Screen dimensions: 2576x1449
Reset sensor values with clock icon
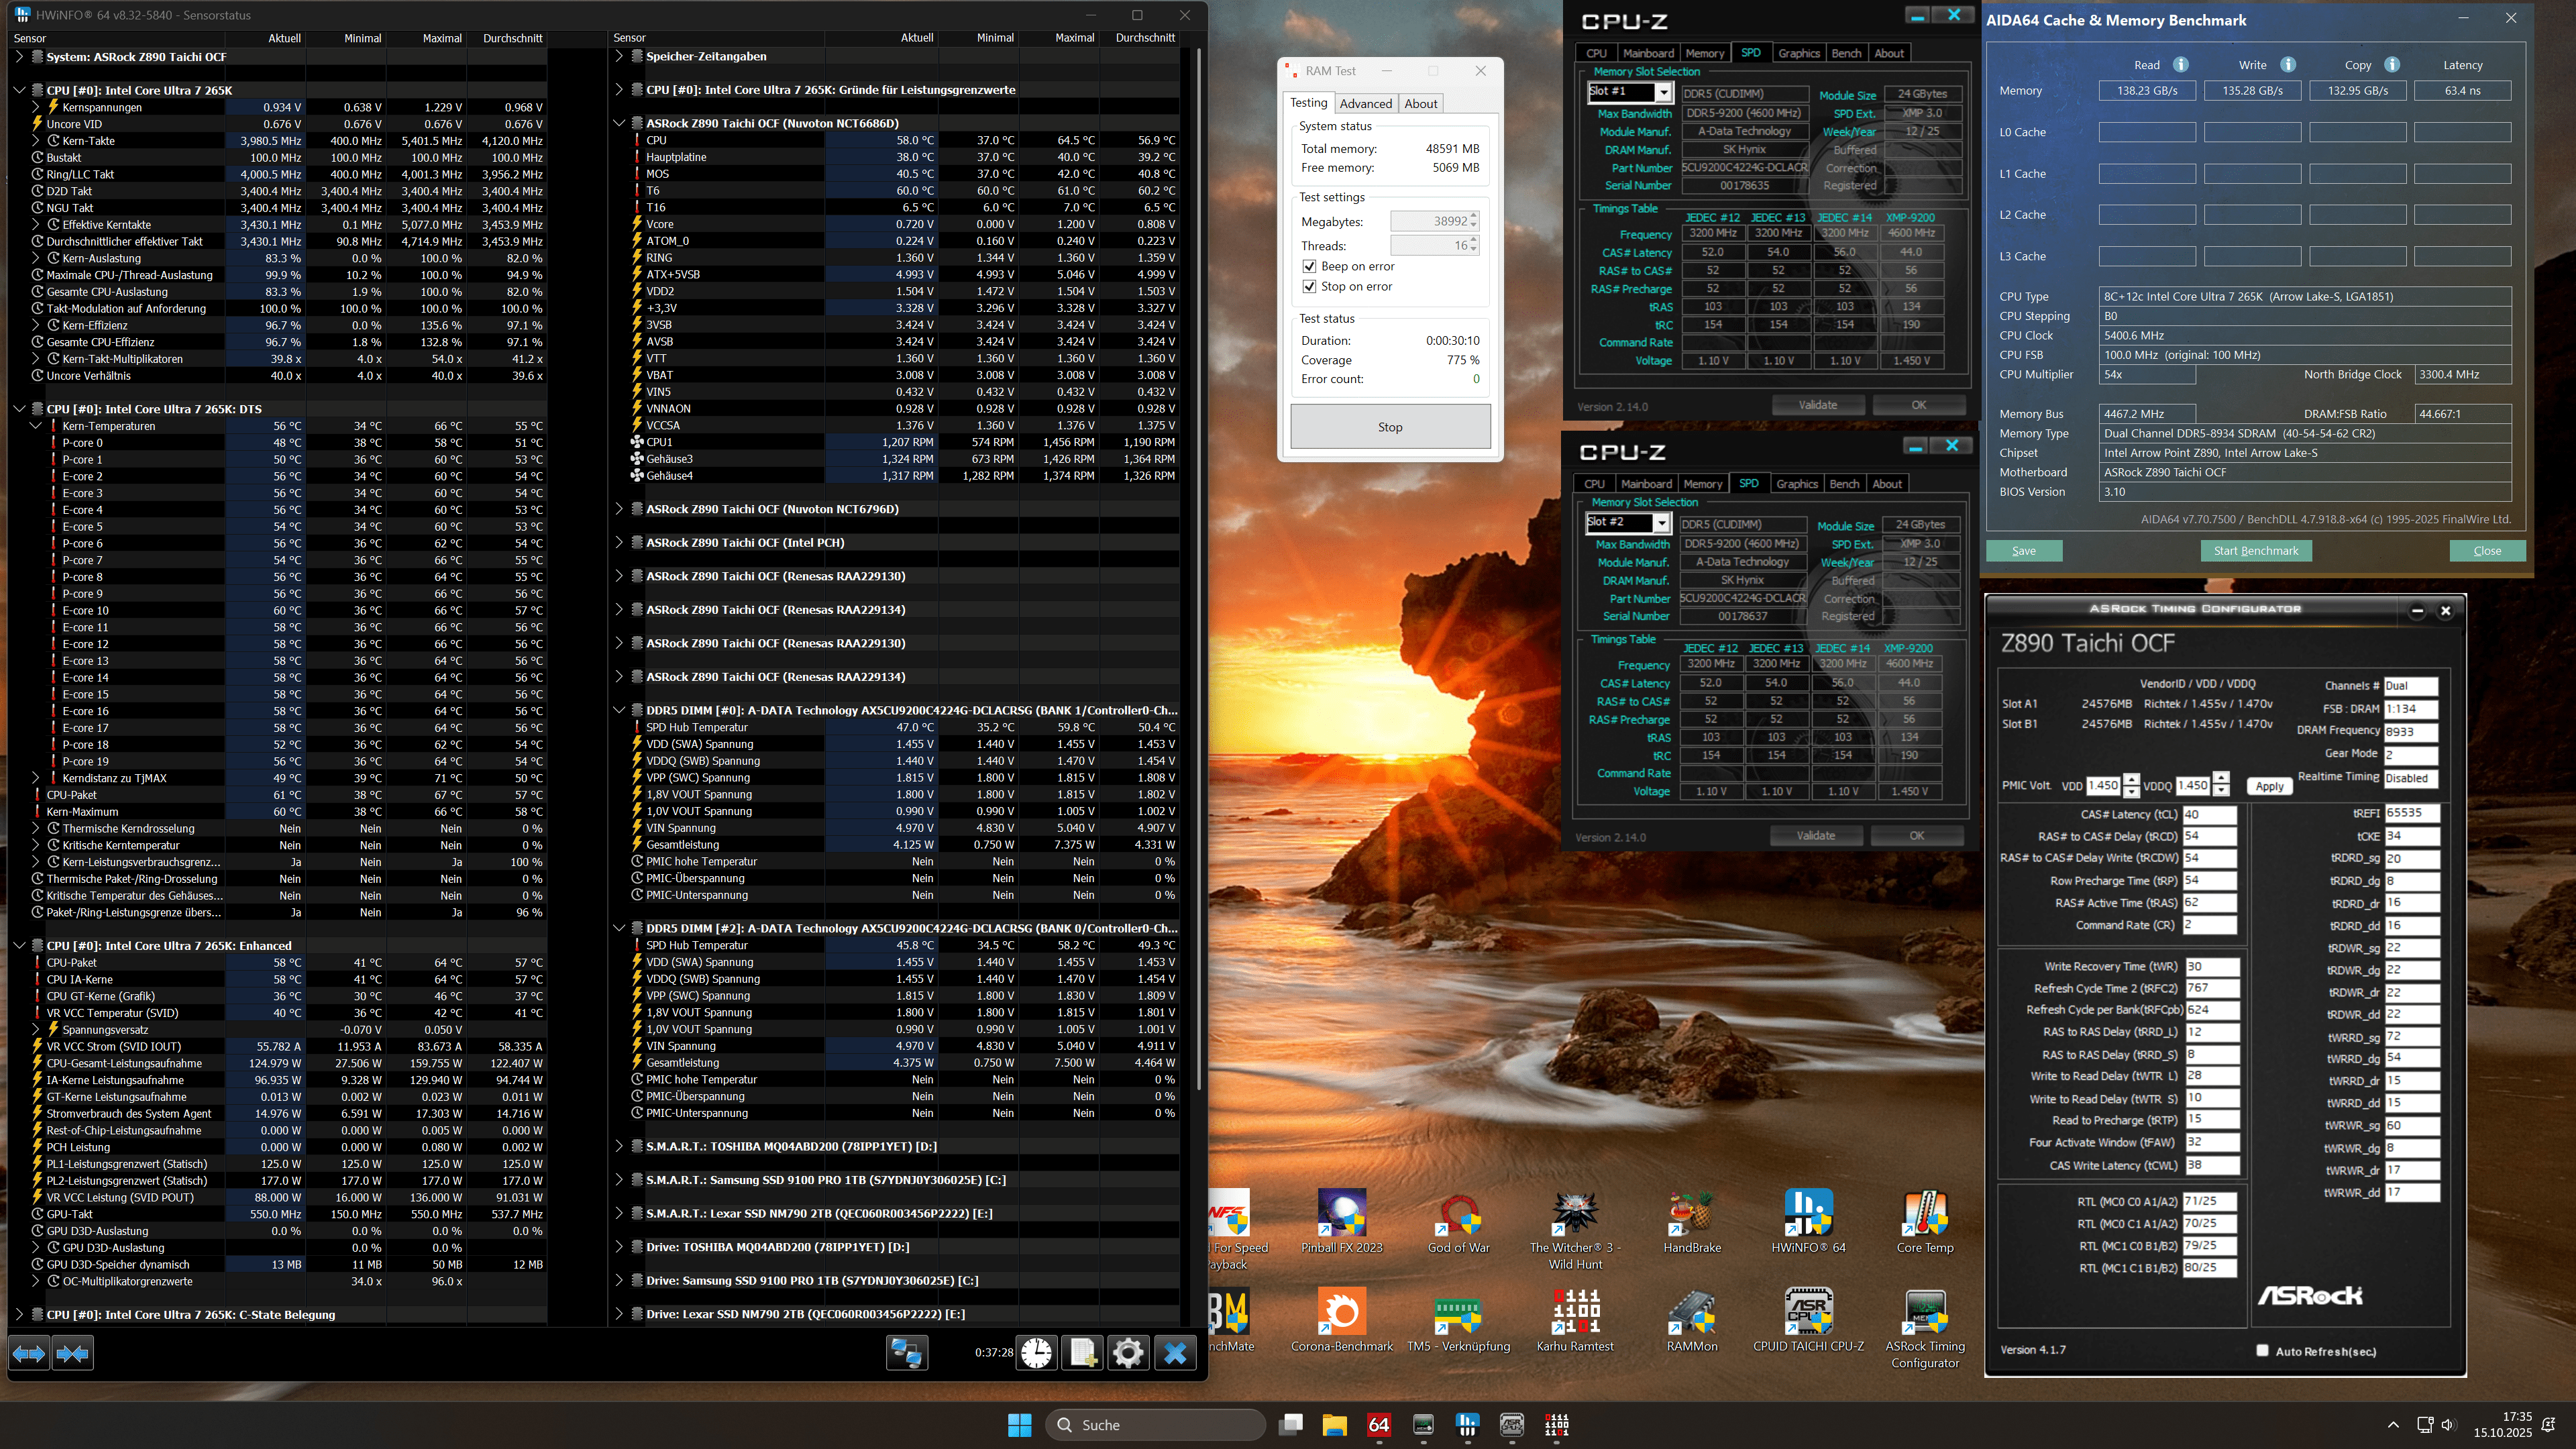[x=1037, y=1353]
